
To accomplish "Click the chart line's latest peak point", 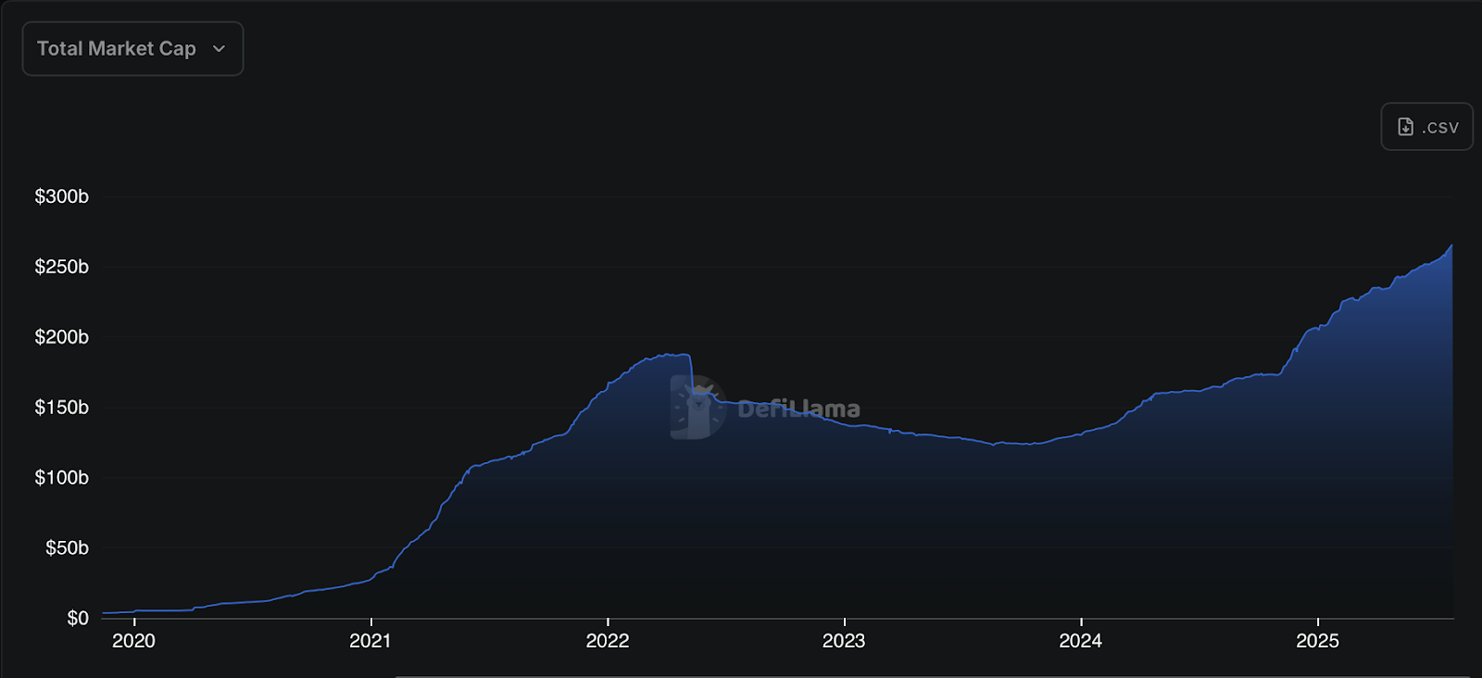I will 1451,245.
